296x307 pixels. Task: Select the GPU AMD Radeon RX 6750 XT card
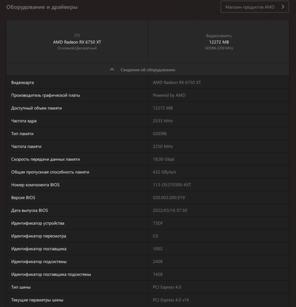77,42
